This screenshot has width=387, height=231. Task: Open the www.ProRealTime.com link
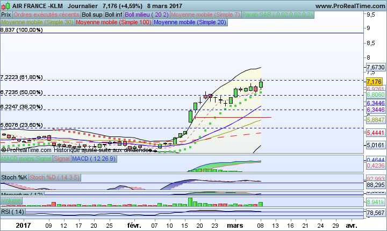click(350, 6)
